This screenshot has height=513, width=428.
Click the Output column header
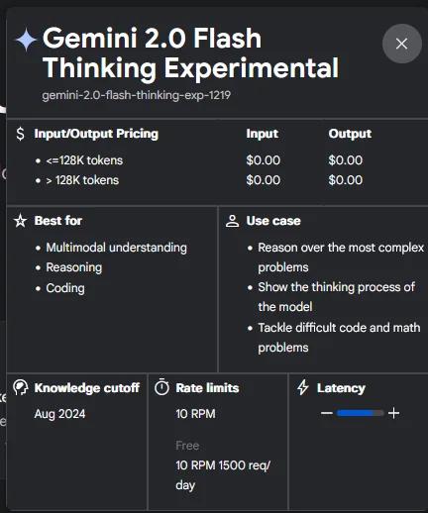click(350, 134)
